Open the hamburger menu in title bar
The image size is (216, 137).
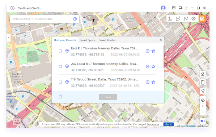coord(186,8)
